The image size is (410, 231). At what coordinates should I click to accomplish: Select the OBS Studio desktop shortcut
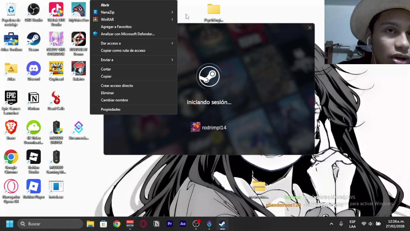click(33, 13)
